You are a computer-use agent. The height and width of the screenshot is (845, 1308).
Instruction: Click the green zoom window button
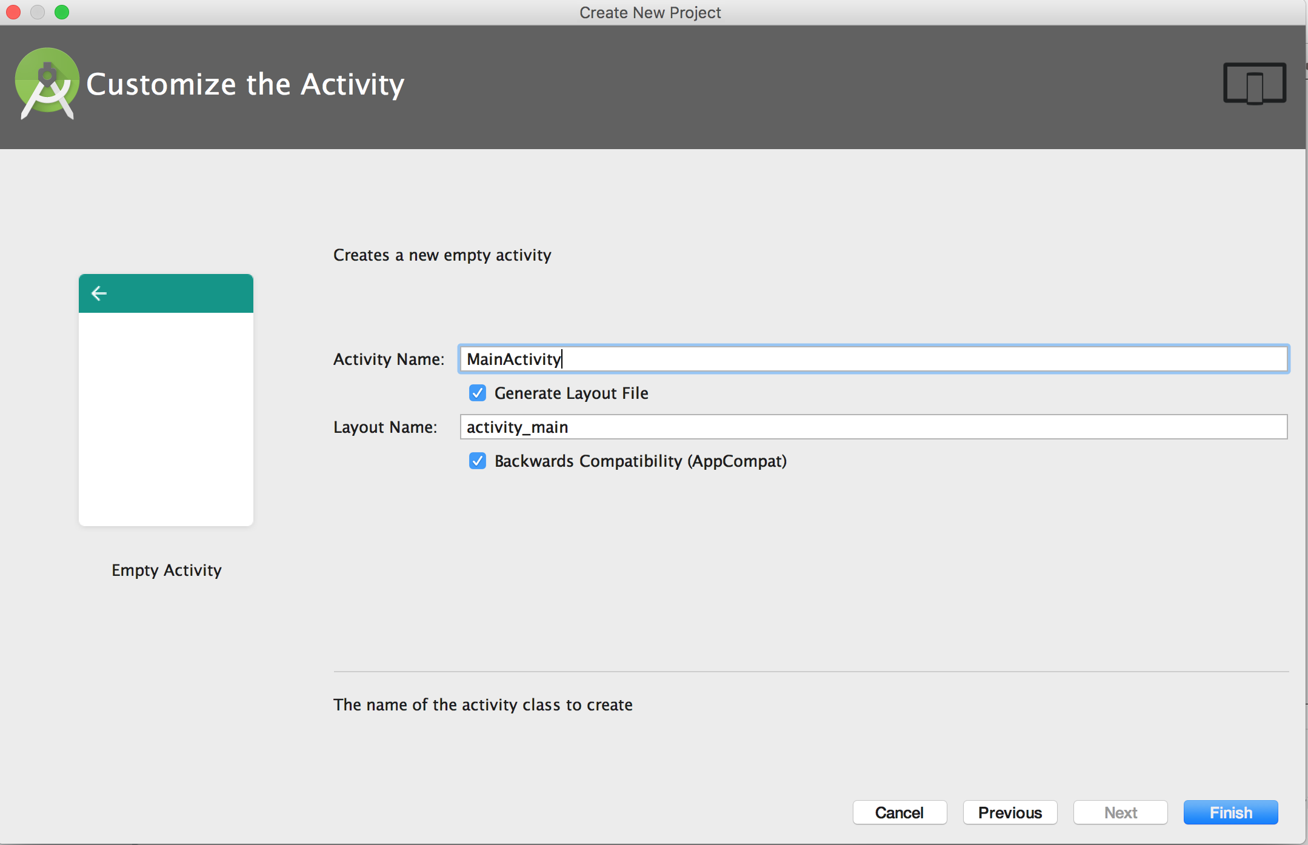[x=62, y=12]
